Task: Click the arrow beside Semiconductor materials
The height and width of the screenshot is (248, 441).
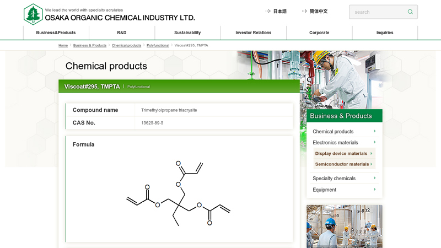Action: coord(371,164)
